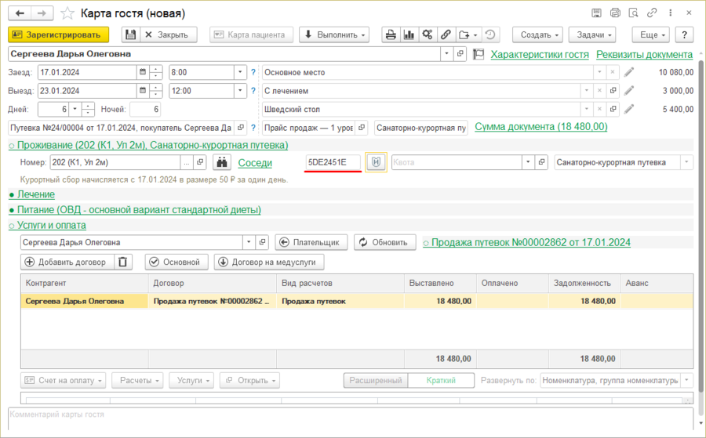
Task: Go forward with the right arrow
Action: tap(42, 13)
